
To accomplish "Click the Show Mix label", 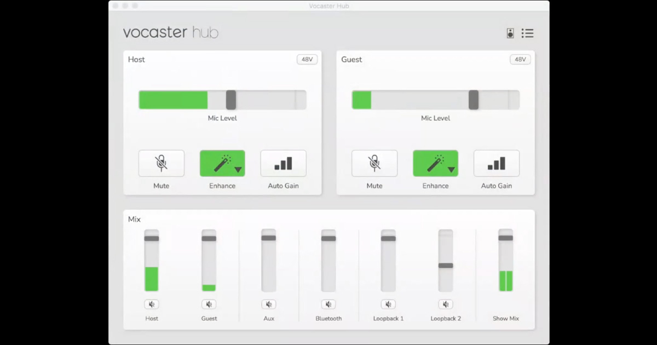I will (506, 318).
